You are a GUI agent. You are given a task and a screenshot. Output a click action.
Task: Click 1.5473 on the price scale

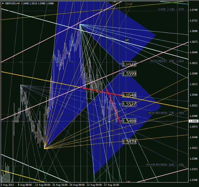point(194,127)
